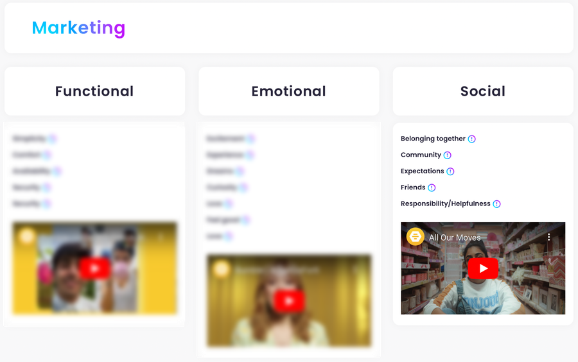Click the Belonging together label
The height and width of the screenshot is (362, 578).
coord(433,139)
